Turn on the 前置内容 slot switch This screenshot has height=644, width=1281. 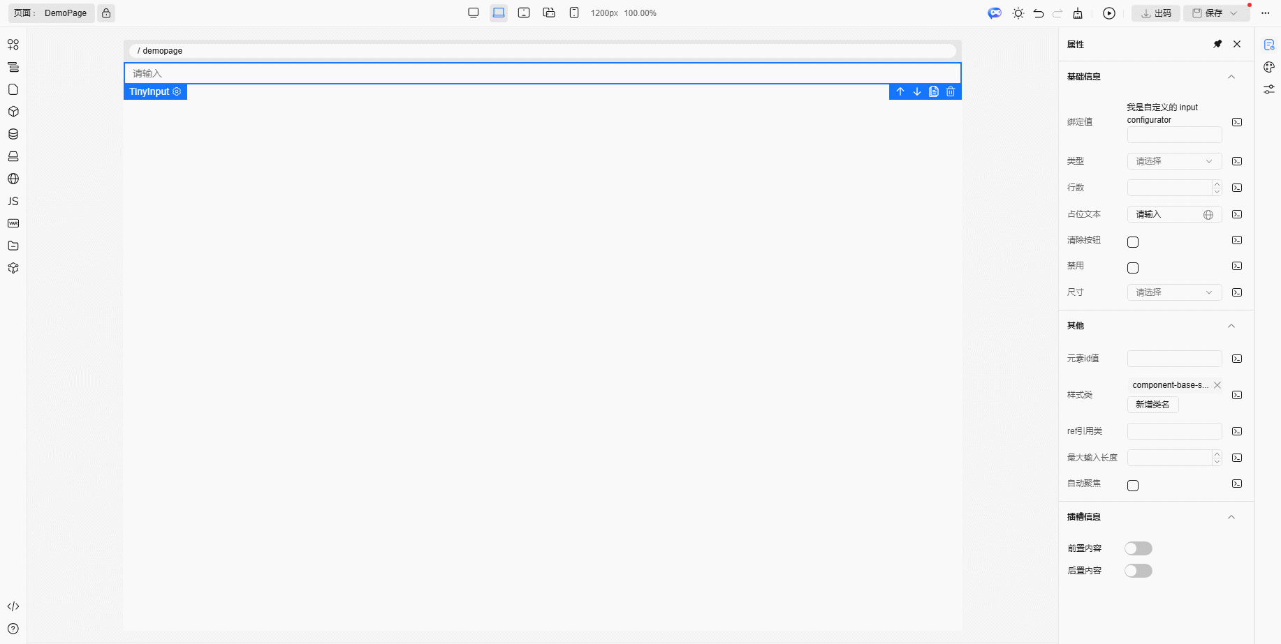1138,548
